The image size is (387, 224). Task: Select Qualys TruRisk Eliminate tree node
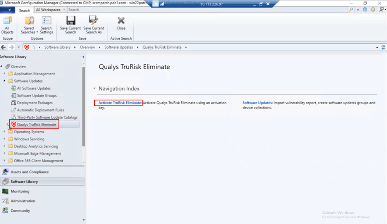point(36,124)
